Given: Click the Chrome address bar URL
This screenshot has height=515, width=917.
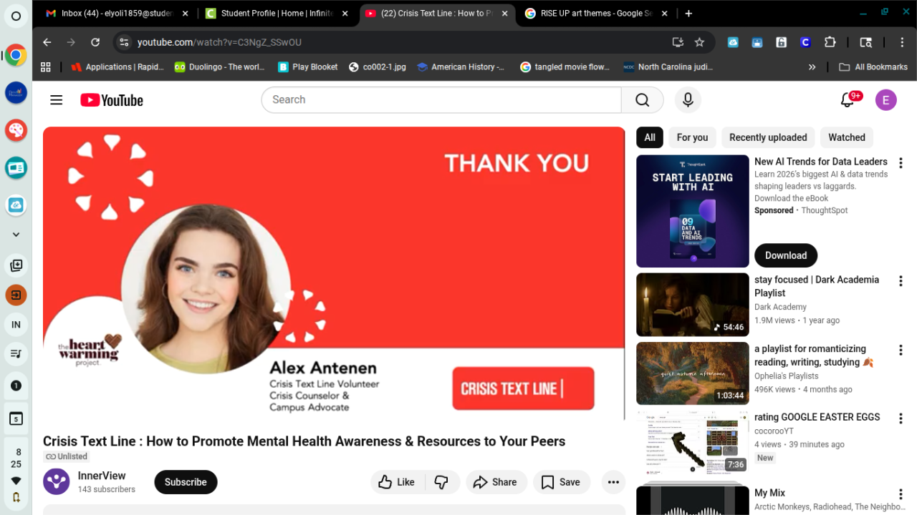Looking at the screenshot, I should pyautogui.click(x=219, y=42).
